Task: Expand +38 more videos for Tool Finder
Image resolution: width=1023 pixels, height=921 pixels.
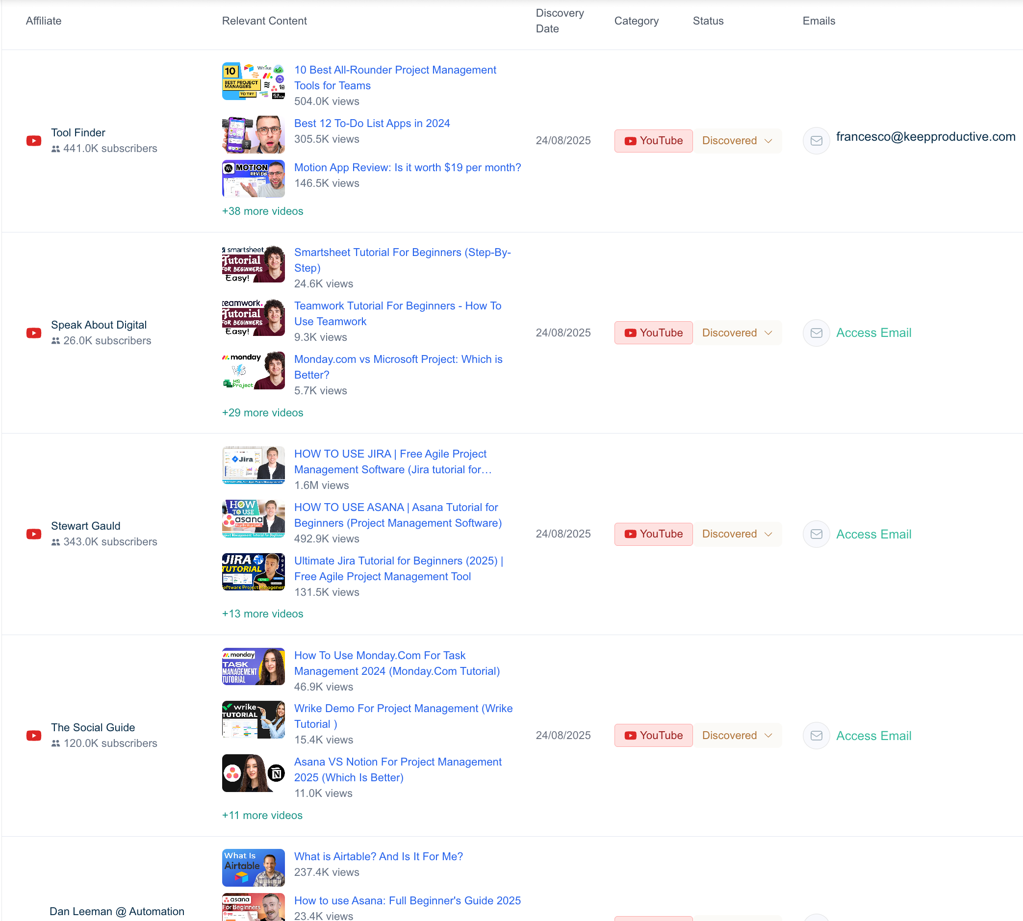Action: 262,211
